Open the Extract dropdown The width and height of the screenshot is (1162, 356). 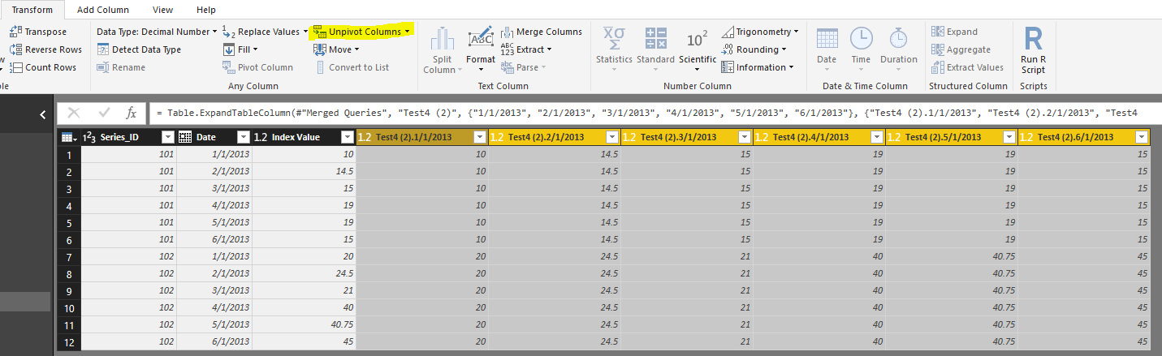coord(526,49)
